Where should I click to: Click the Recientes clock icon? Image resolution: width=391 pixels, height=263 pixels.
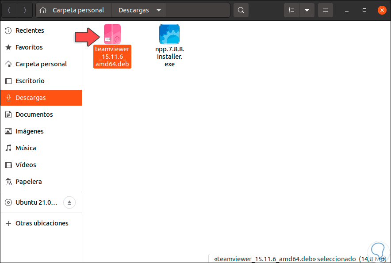point(8,30)
